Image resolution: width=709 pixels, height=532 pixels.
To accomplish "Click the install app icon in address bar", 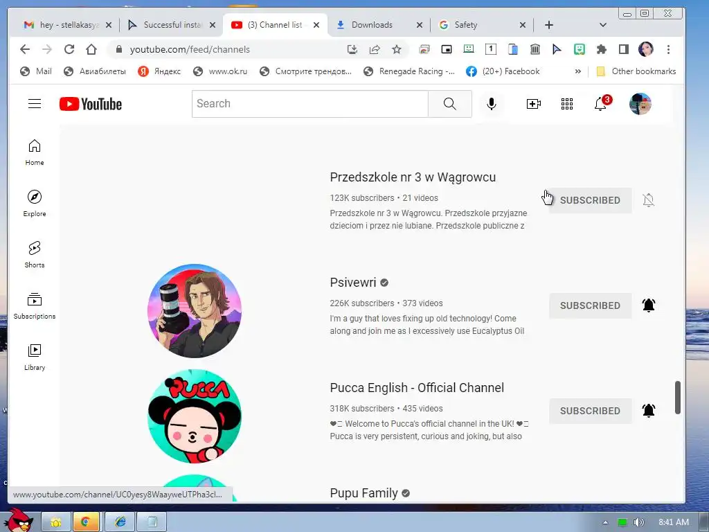I will pos(352,49).
